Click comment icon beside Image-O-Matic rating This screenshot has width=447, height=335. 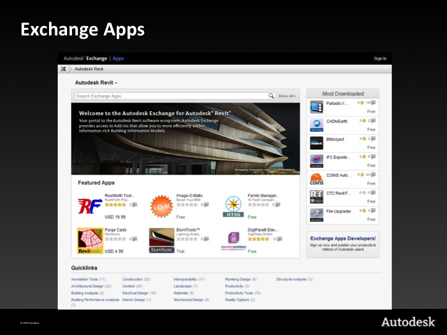coord(206,204)
